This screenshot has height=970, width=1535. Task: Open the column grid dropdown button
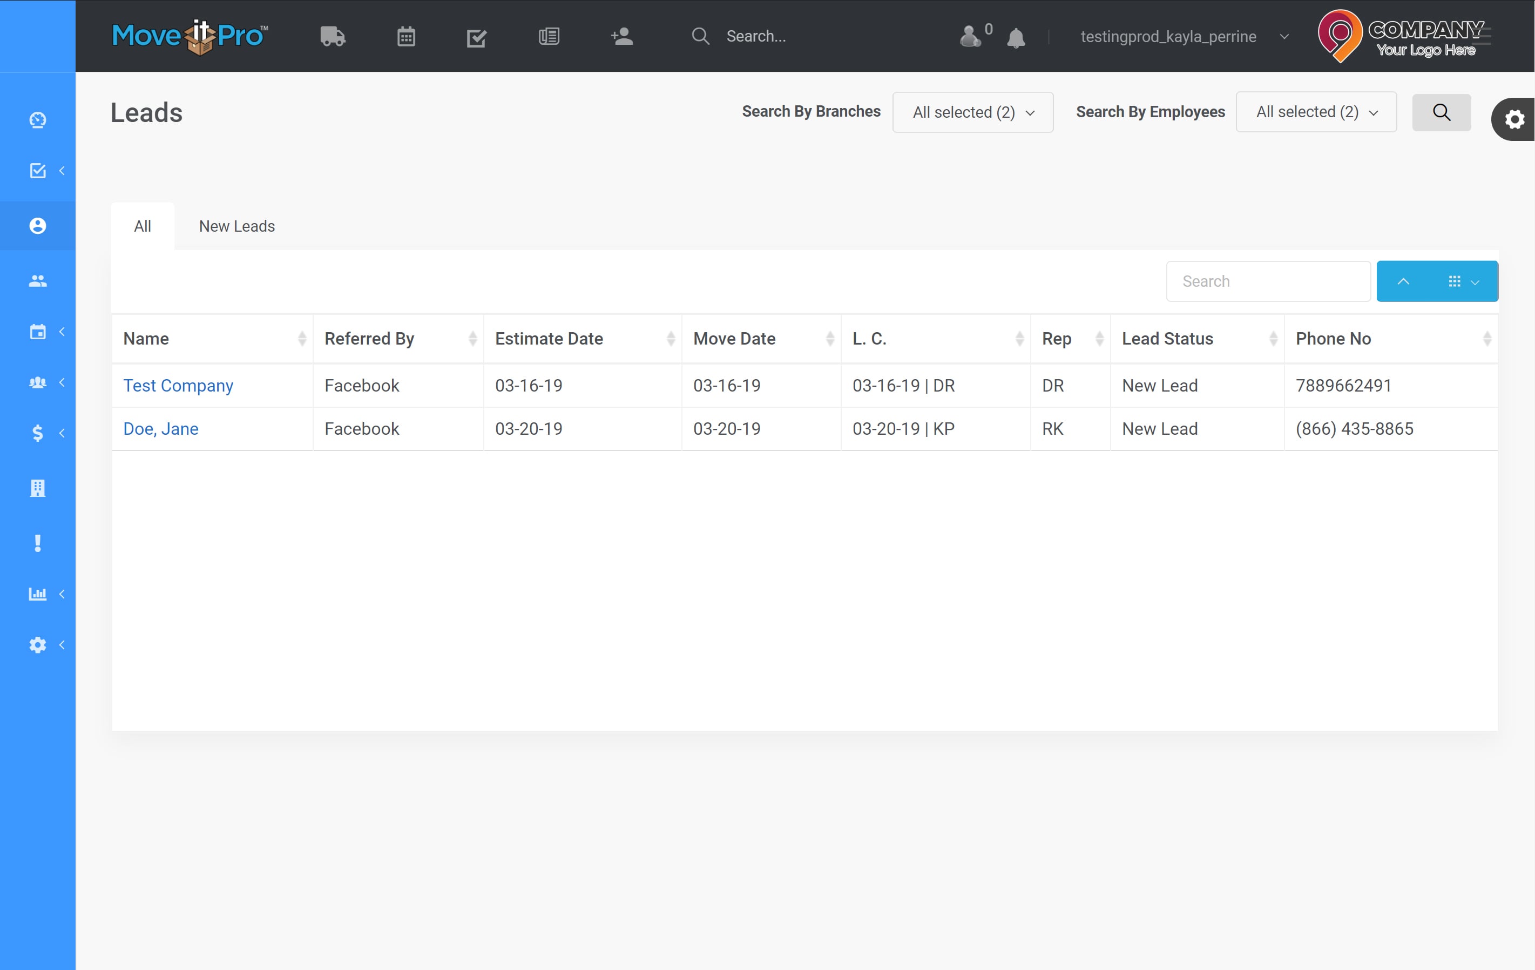click(1464, 281)
